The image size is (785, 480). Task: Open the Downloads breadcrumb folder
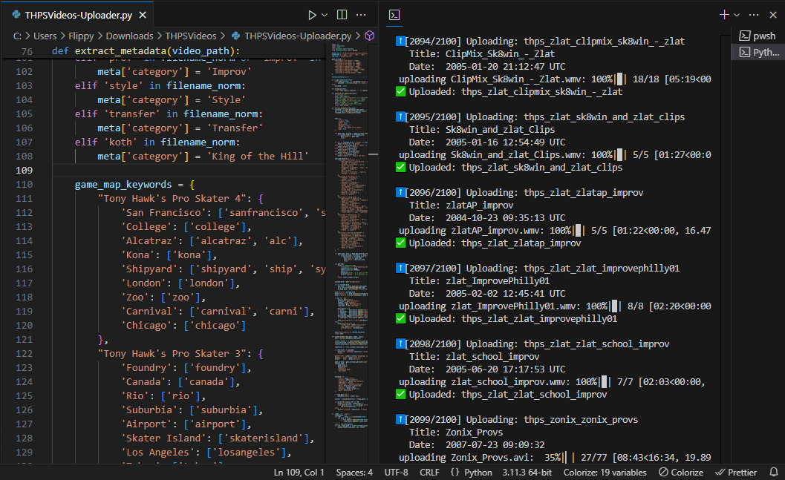pyautogui.click(x=129, y=36)
